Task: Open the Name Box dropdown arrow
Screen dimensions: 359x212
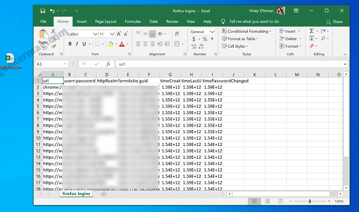Action: (x=66, y=64)
